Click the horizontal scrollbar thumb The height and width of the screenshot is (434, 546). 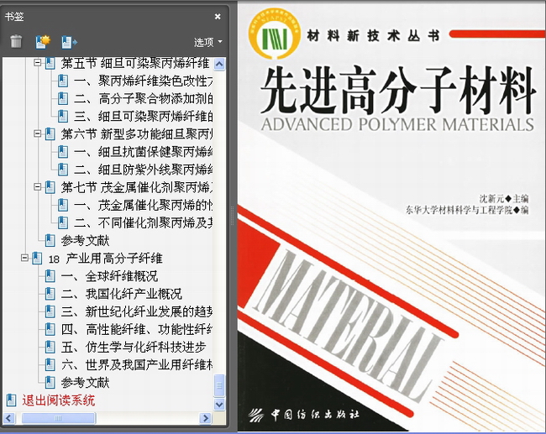(x=58, y=418)
